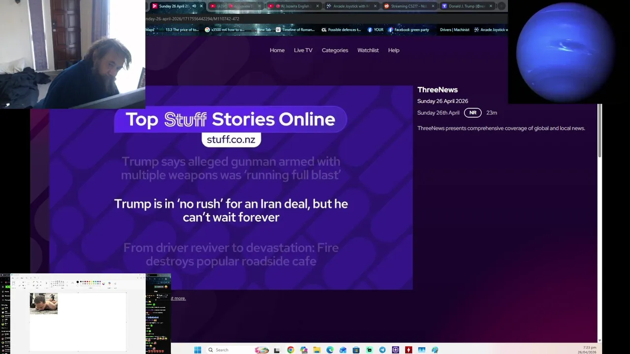The width and height of the screenshot is (630, 354).
Task: Click the ThreeNews video player
Action: point(231,187)
